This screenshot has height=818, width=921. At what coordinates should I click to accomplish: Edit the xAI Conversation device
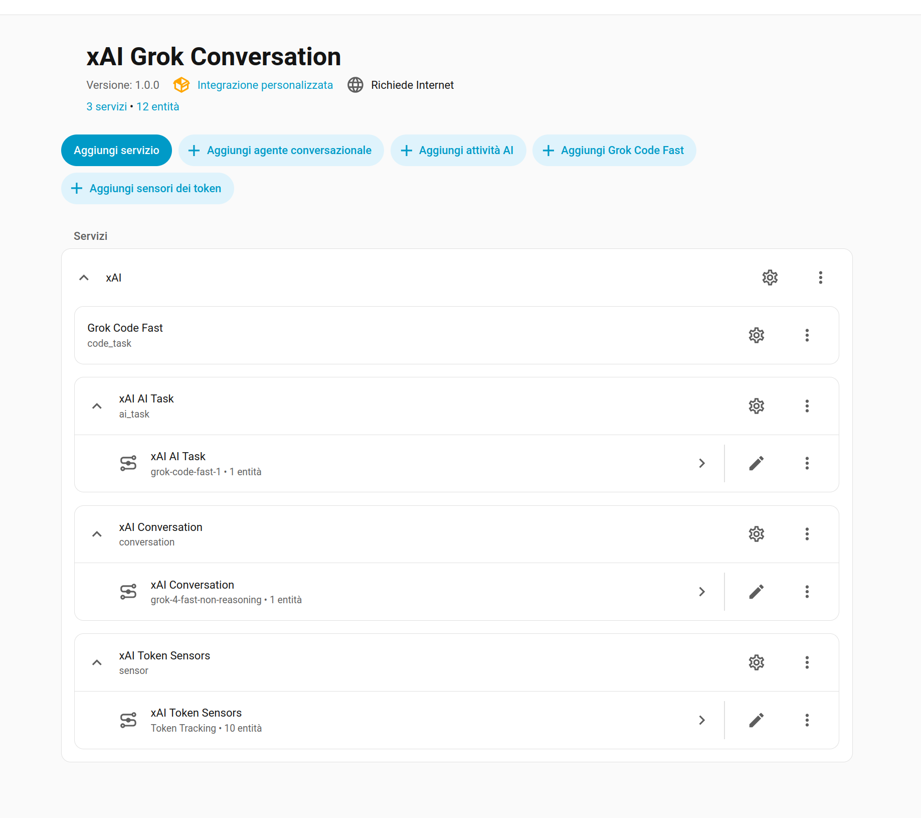[756, 592]
